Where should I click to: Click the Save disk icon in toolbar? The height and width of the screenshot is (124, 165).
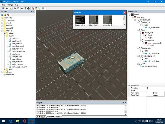point(3,8)
